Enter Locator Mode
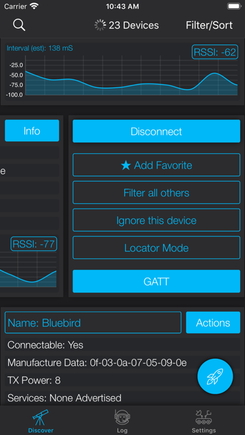245x435 pixels. (156, 247)
